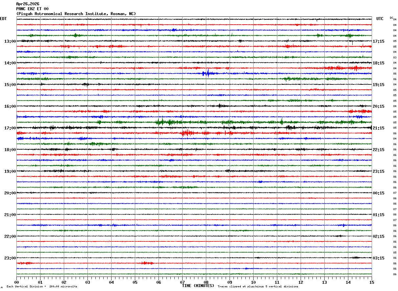Click the Pisgah Astronomical Research Institute title
This screenshot has width=398, height=291.
coord(76,14)
